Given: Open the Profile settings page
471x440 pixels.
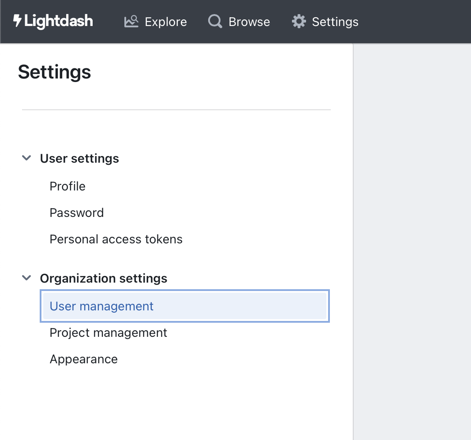Looking at the screenshot, I should click(x=67, y=186).
